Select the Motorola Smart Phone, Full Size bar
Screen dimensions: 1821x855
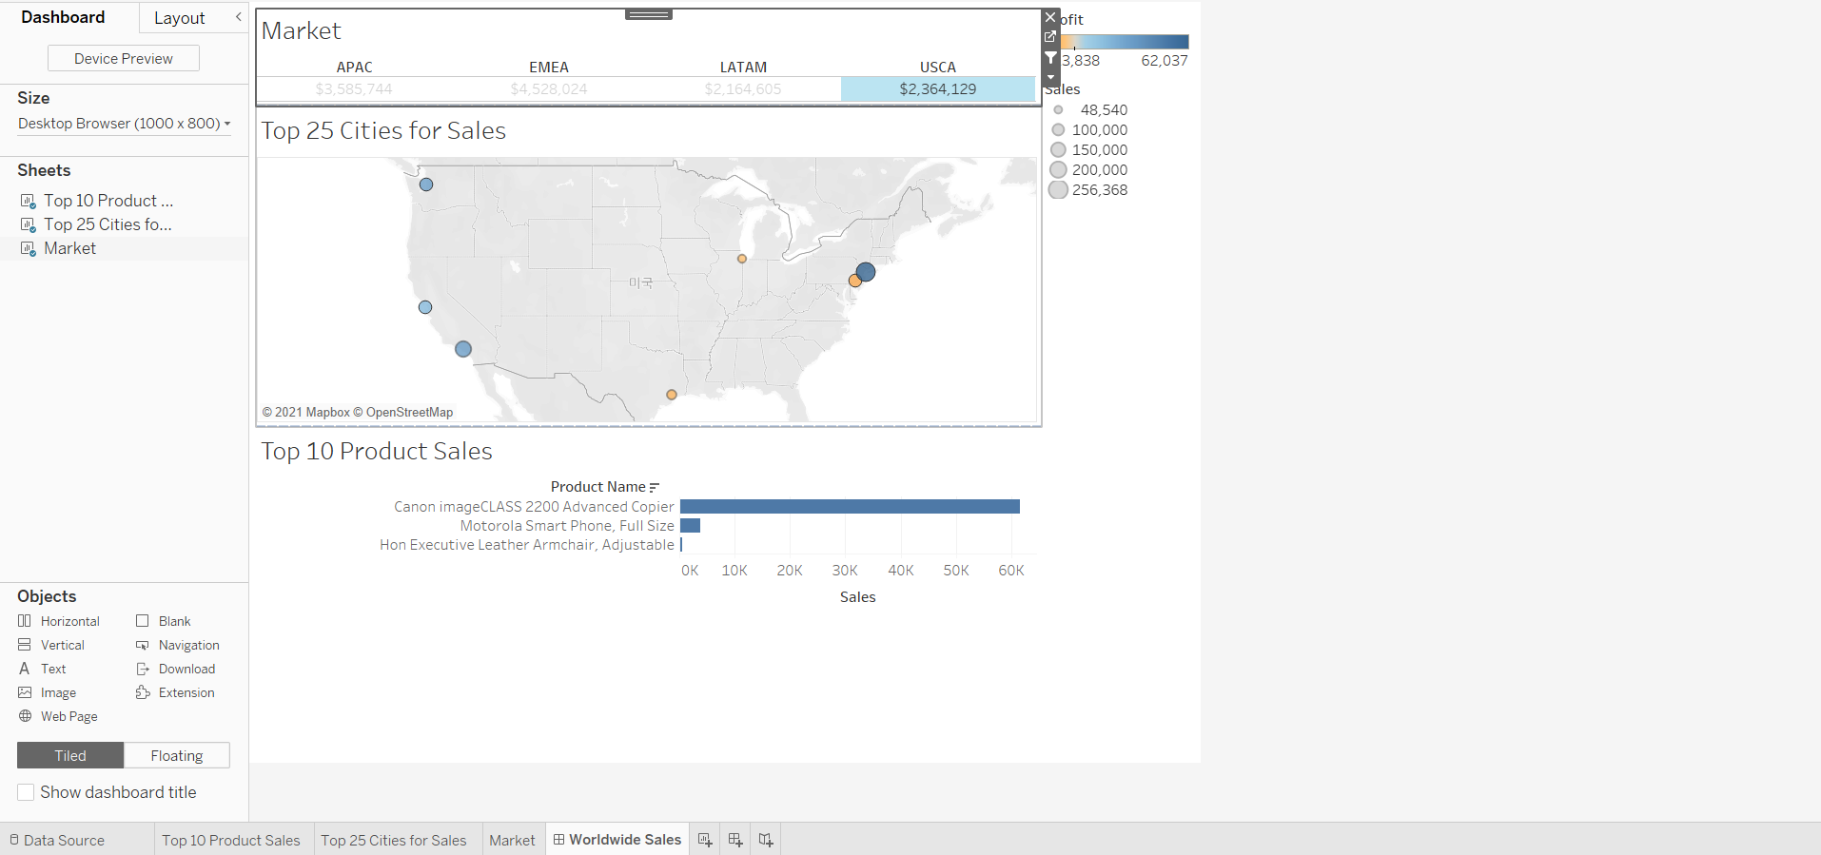[x=690, y=526]
